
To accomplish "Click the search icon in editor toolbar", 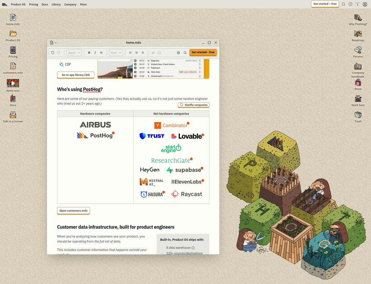I will [185, 53].
